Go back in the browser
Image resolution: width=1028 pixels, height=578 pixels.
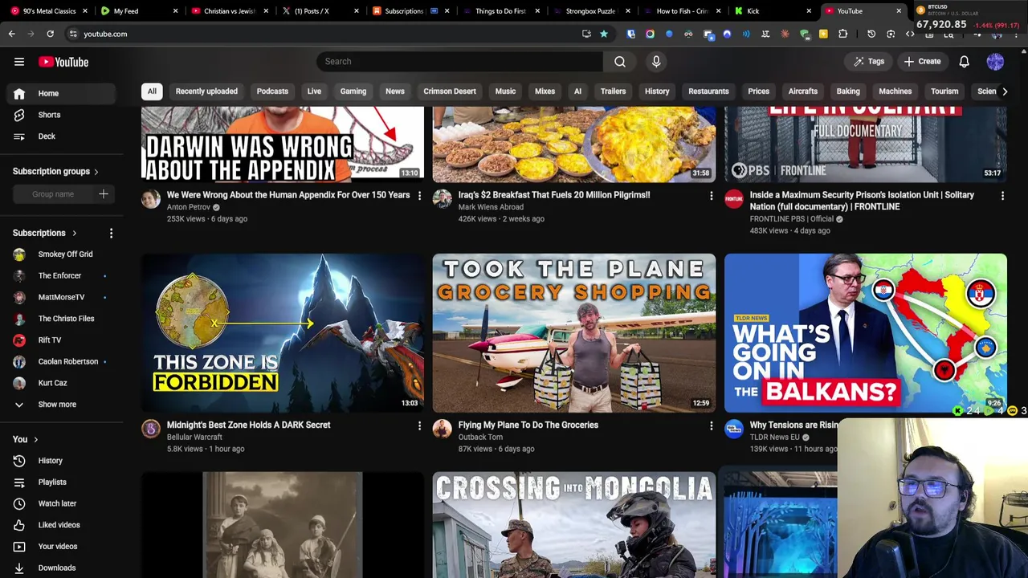tap(11, 34)
